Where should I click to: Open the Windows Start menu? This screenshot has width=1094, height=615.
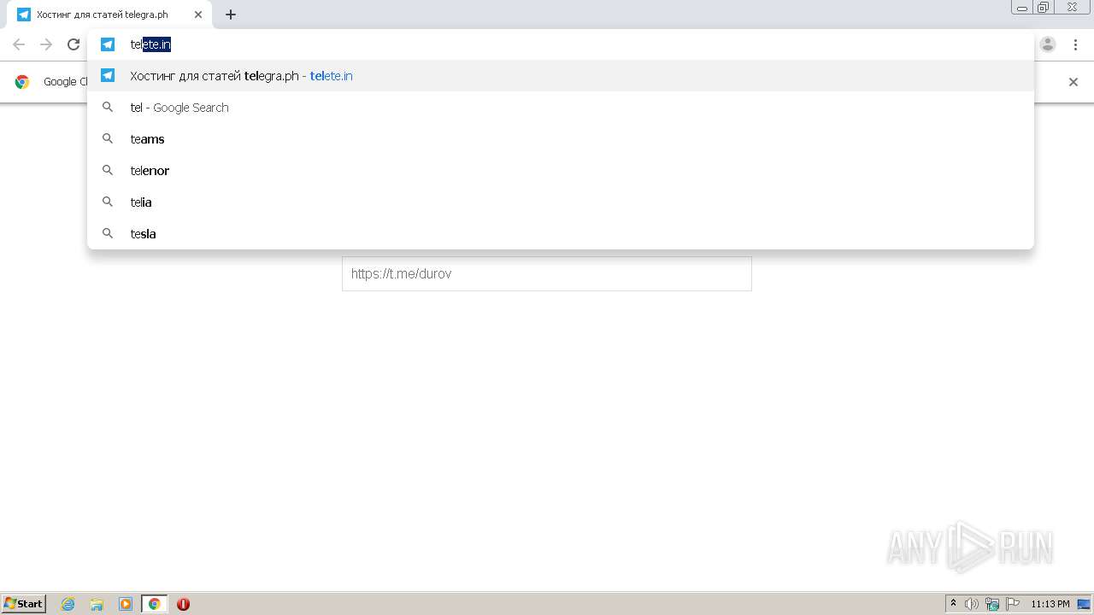click(24, 603)
